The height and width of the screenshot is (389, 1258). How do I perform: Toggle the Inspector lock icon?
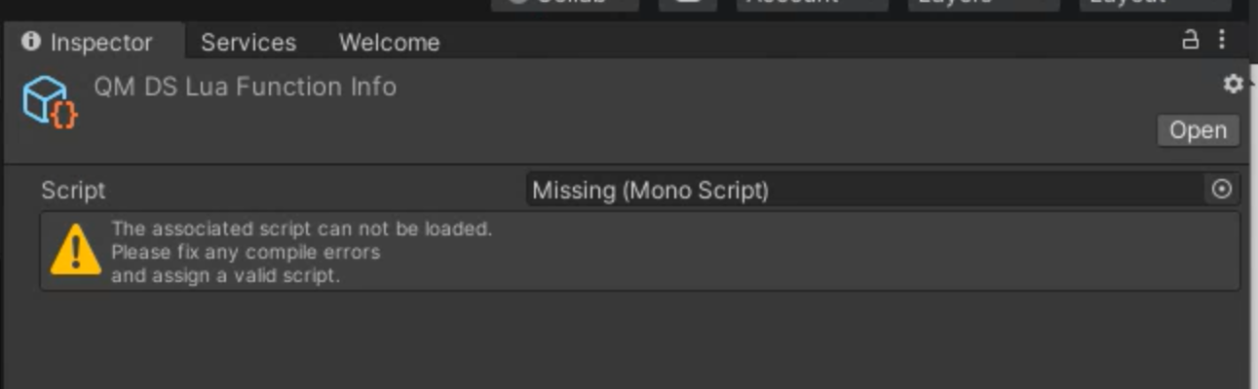click(x=1190, y=40)
